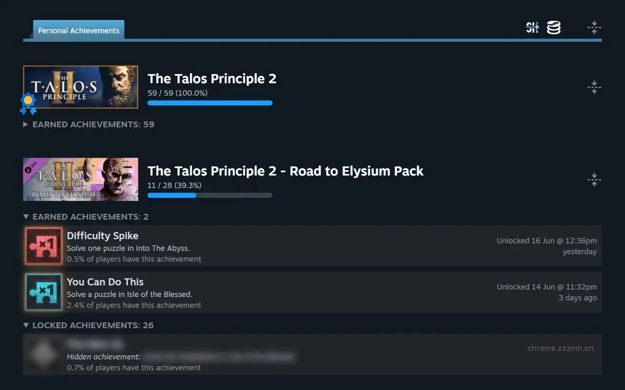This screenshot has width=625, height=390.
Task: Select the Difficulty Spike achievement row
Action: (312, 245)
